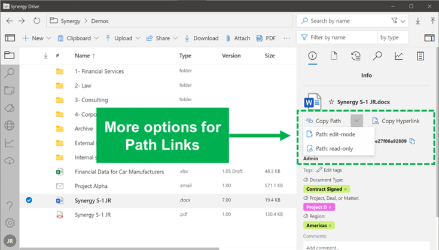Open help question mark icon
This screenshot has width=439, height=250.
point(10,206)
